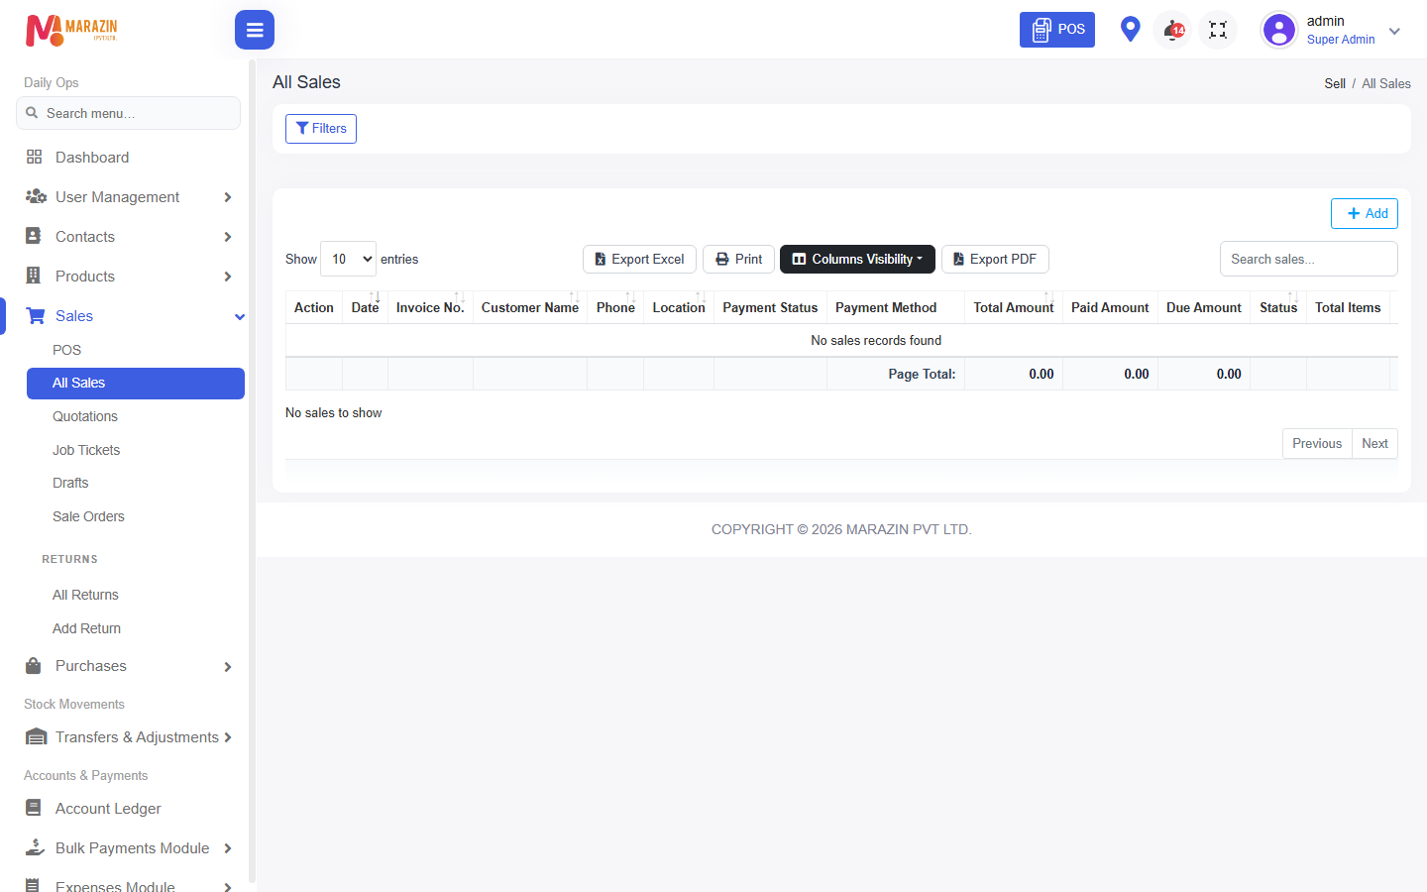Open the Columns Visibility dropdown
This screenshot has width=1427, height=892.
coord(857,259)
